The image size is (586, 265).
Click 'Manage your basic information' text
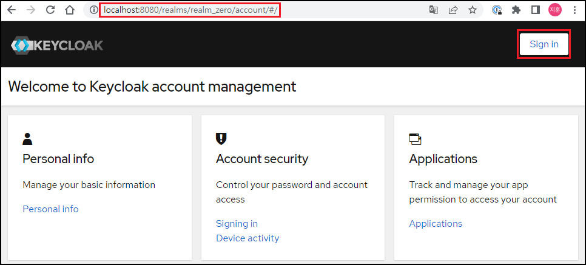tap(89, 184)
